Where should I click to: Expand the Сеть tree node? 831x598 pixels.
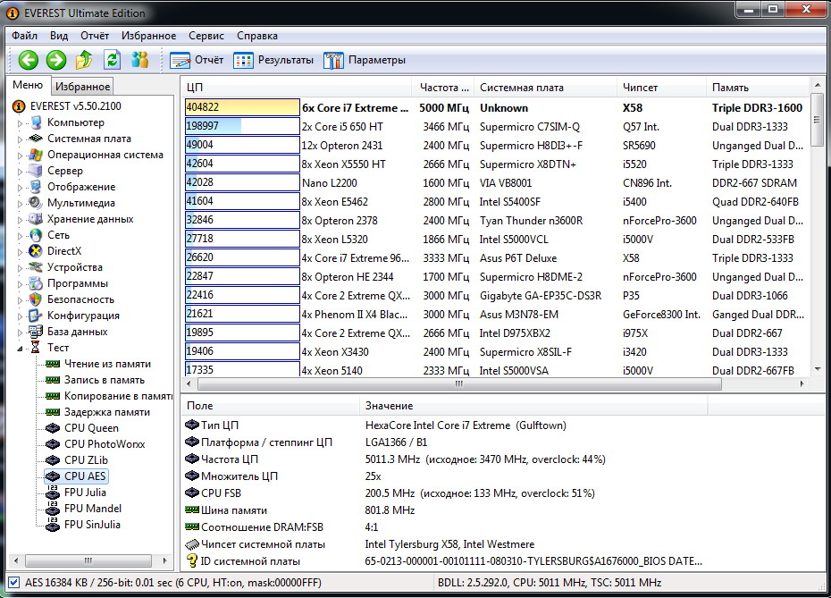[21, 236]
